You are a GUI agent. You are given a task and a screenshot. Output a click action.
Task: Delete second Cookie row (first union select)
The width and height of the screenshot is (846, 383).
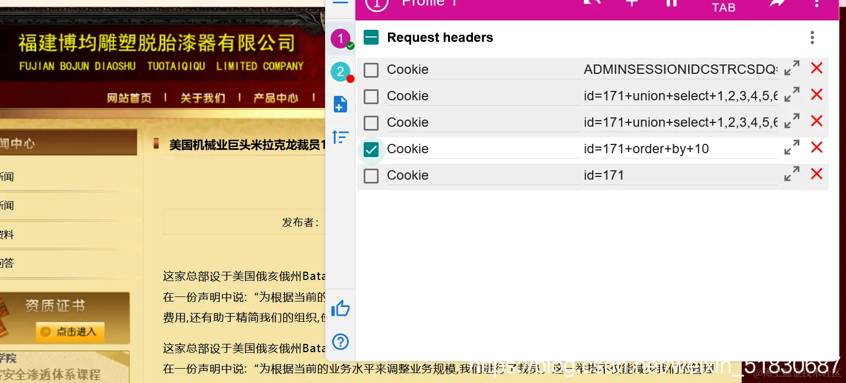tap(817, 95)
